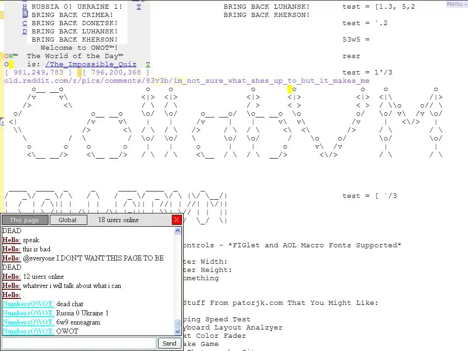468x351 pixels.
Task: Click "test = 1'/3" text
Action: point(367,72)
